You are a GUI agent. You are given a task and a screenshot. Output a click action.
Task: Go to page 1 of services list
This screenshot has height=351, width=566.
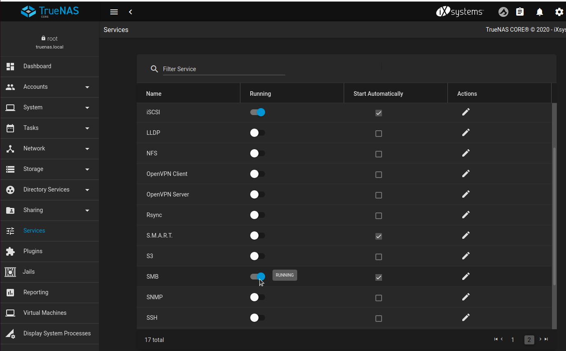tap(512, 340)
